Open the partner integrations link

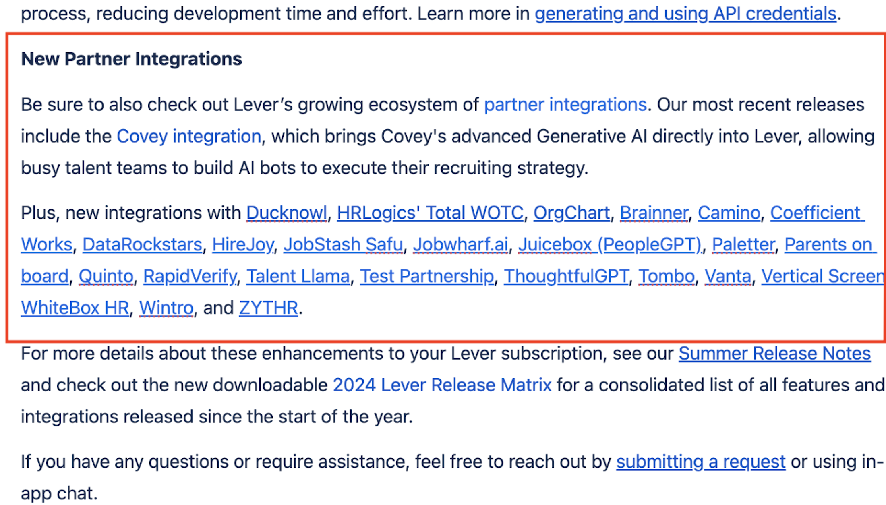(x=565, y=105)
